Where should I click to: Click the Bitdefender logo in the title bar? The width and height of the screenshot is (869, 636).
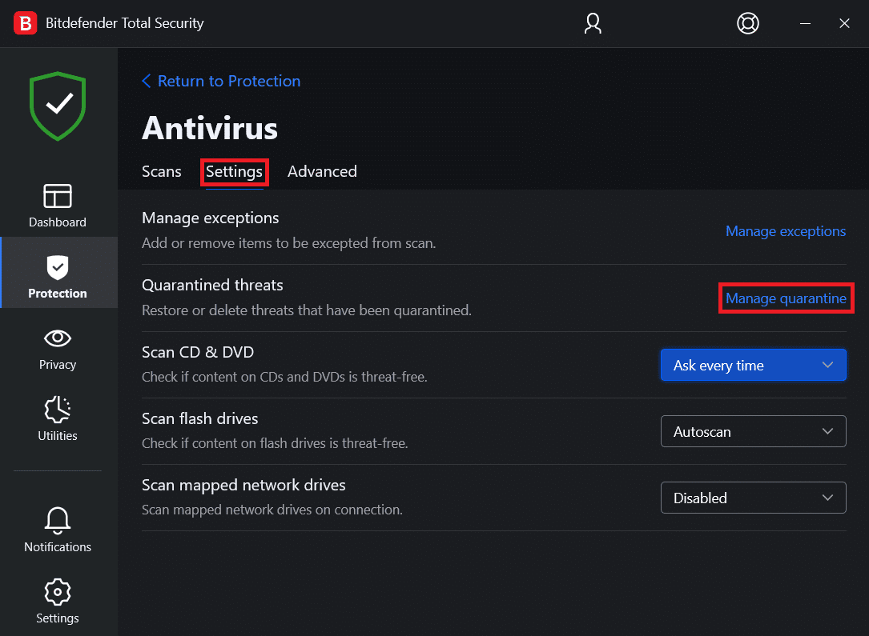(25, 23)
